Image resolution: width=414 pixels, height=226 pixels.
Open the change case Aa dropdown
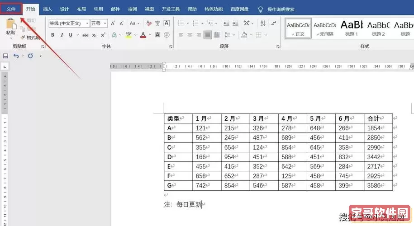tap(134, 23)
